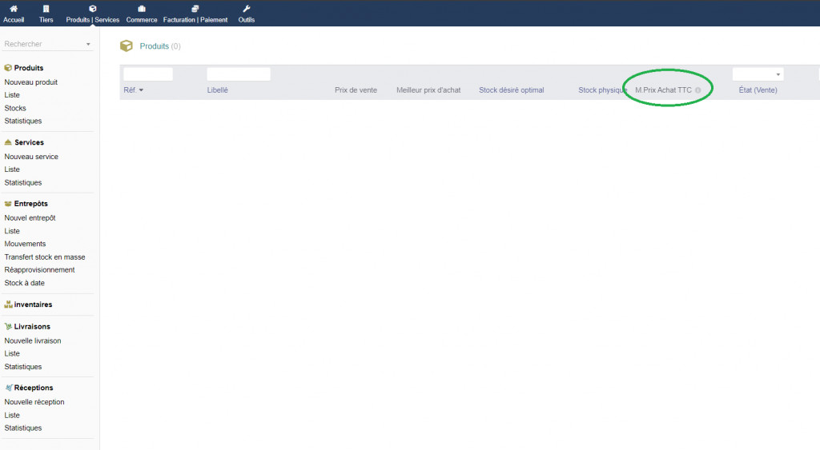
Task: Sort by Stock physique column header
Action: pyautogui.click(x=602, y=90)
